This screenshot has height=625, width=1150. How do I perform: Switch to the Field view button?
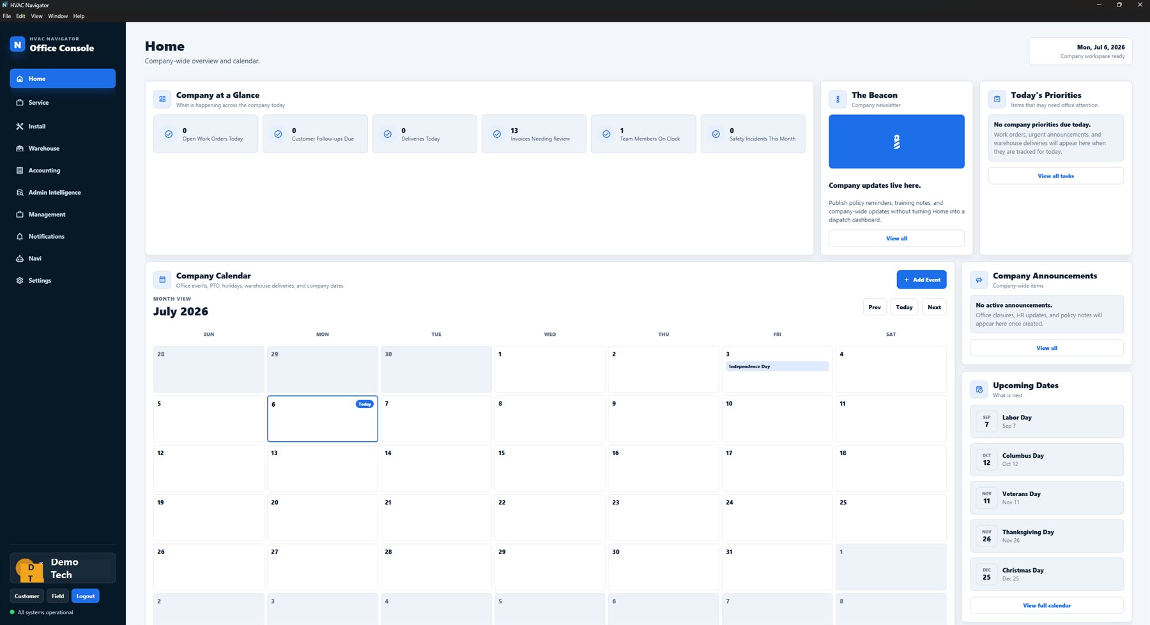[57, 596]
